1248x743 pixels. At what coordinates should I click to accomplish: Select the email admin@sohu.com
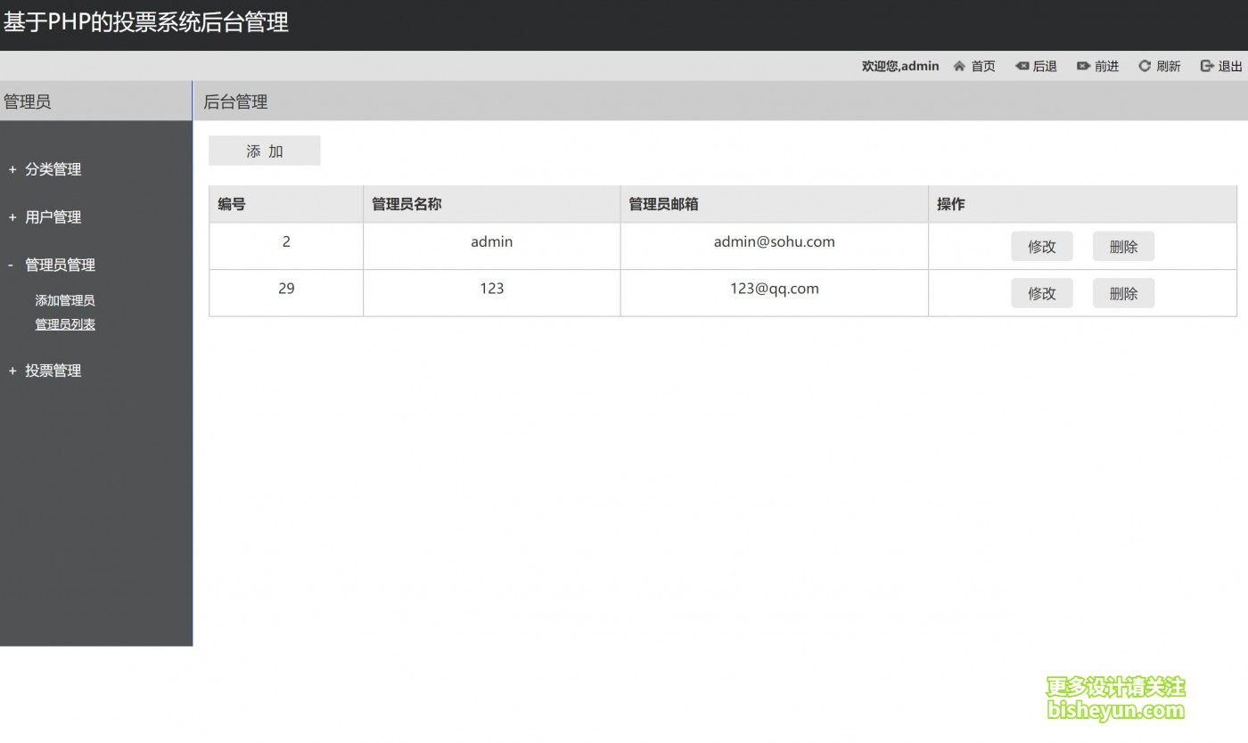click(775, 241)
